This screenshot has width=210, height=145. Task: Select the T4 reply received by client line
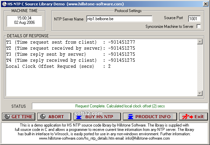tap(71, 60)
